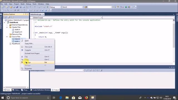Image resolution: width=178 pixels, height=100 pixels.
Task: Switch to the Class View tab
Action: pos(16,90)
